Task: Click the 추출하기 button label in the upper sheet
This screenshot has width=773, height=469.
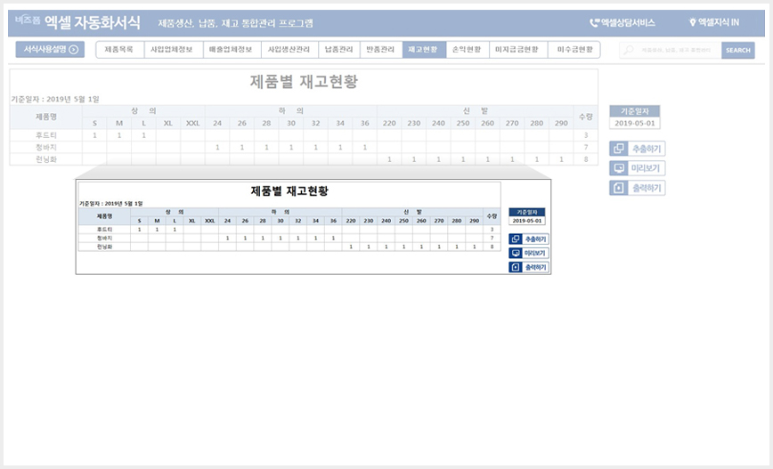Action: coord(647,149)
